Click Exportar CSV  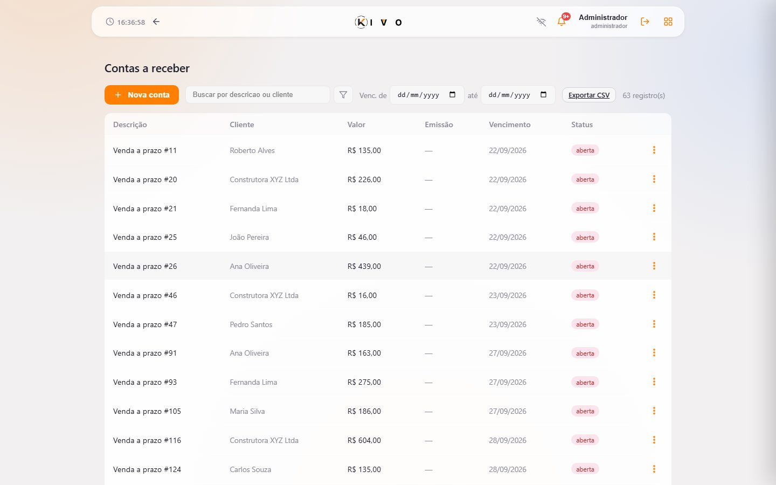(x=589, y=95)
